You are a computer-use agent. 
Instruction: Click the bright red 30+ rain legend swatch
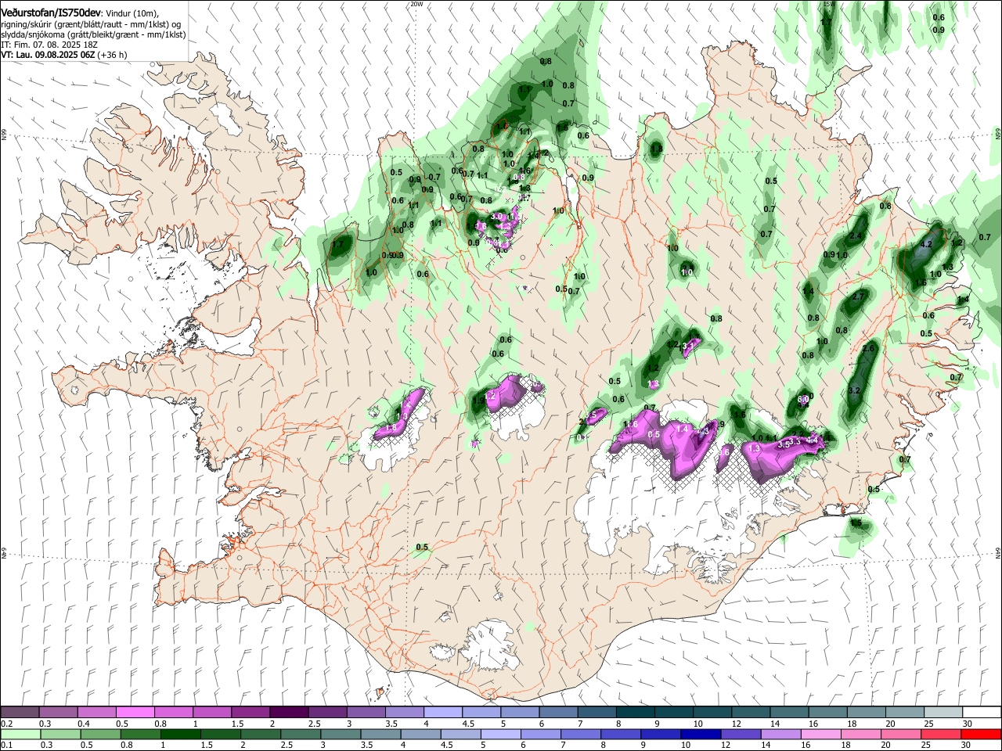980,734
